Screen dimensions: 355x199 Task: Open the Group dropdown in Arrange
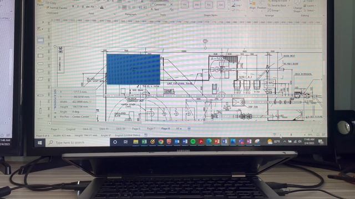[x=274, y=10]
